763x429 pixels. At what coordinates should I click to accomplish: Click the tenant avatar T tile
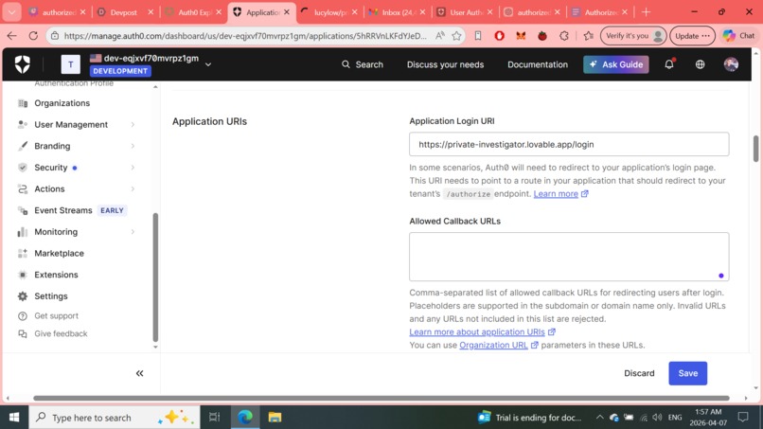point(71,64)
